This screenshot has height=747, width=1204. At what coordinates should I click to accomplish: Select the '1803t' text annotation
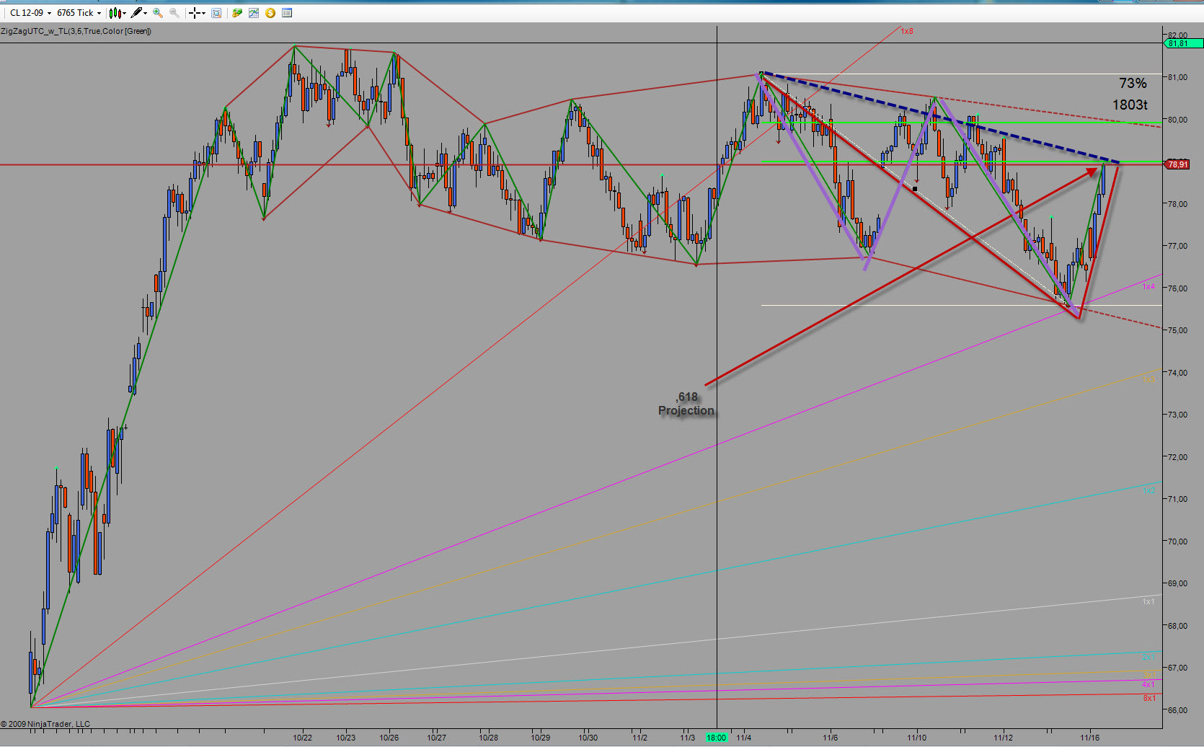(1130, 105)
